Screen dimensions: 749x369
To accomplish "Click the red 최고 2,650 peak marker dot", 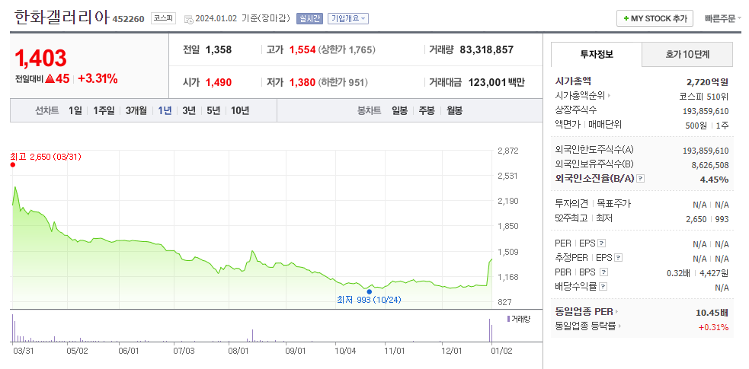I will coord(12,164).
